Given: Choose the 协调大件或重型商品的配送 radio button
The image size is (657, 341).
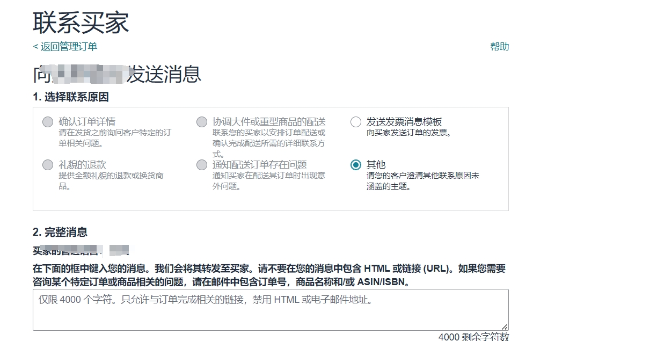Looking at the screenshot, I should coord(202,122).
